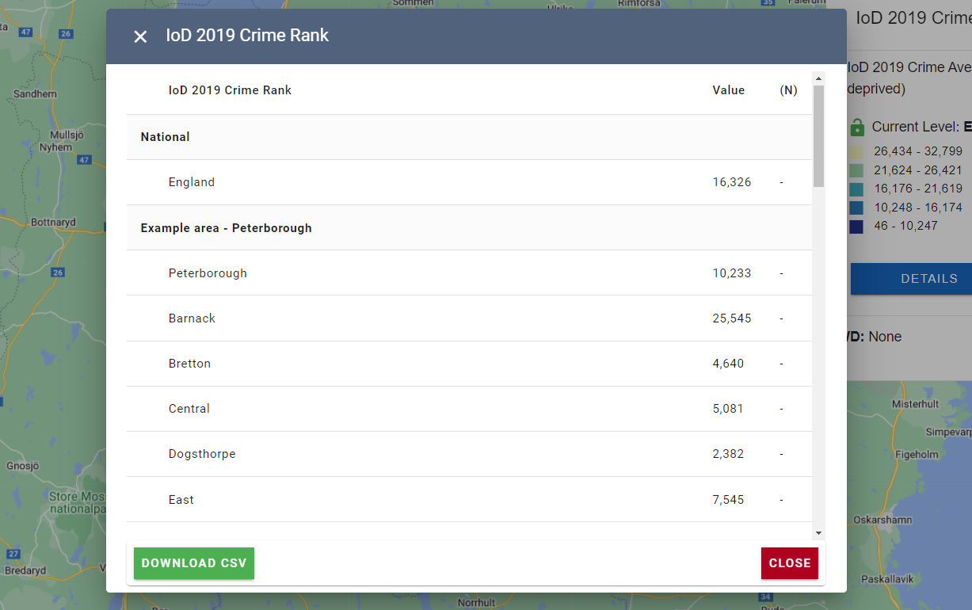
Task: Close the dialog using the X icon
Action: click(x=140, y=36)
